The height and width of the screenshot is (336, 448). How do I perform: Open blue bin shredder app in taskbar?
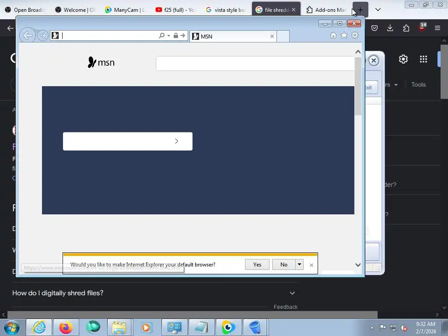[x=254, y=327]
